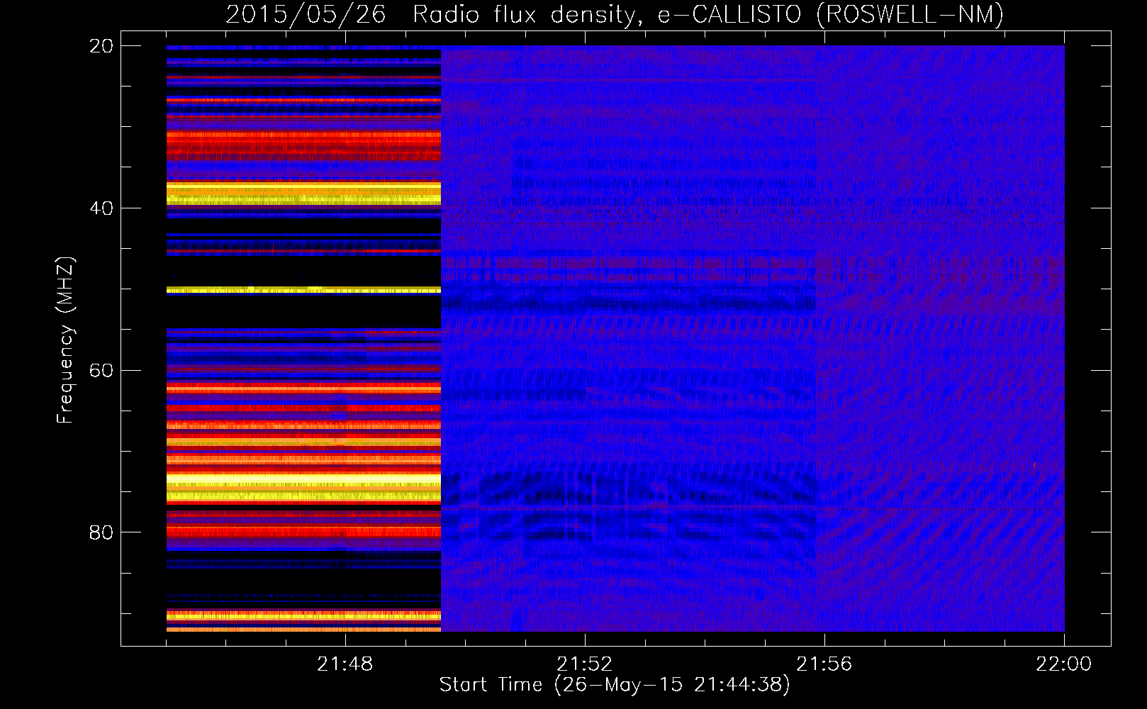Click the 'Start Time (26-May-15 21:44:38)' label
The height and width of the screenshot is (709, 1147).
pos(615,685)
